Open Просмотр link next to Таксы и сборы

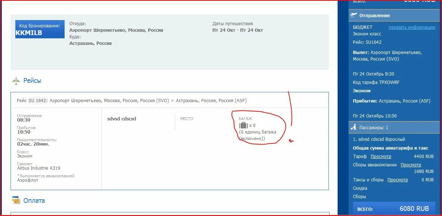tap(397, 180)
